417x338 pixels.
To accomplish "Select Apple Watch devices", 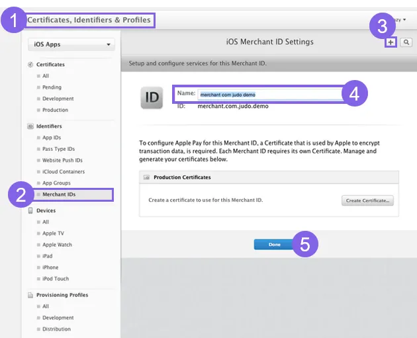I will click(x=57, y=245).
